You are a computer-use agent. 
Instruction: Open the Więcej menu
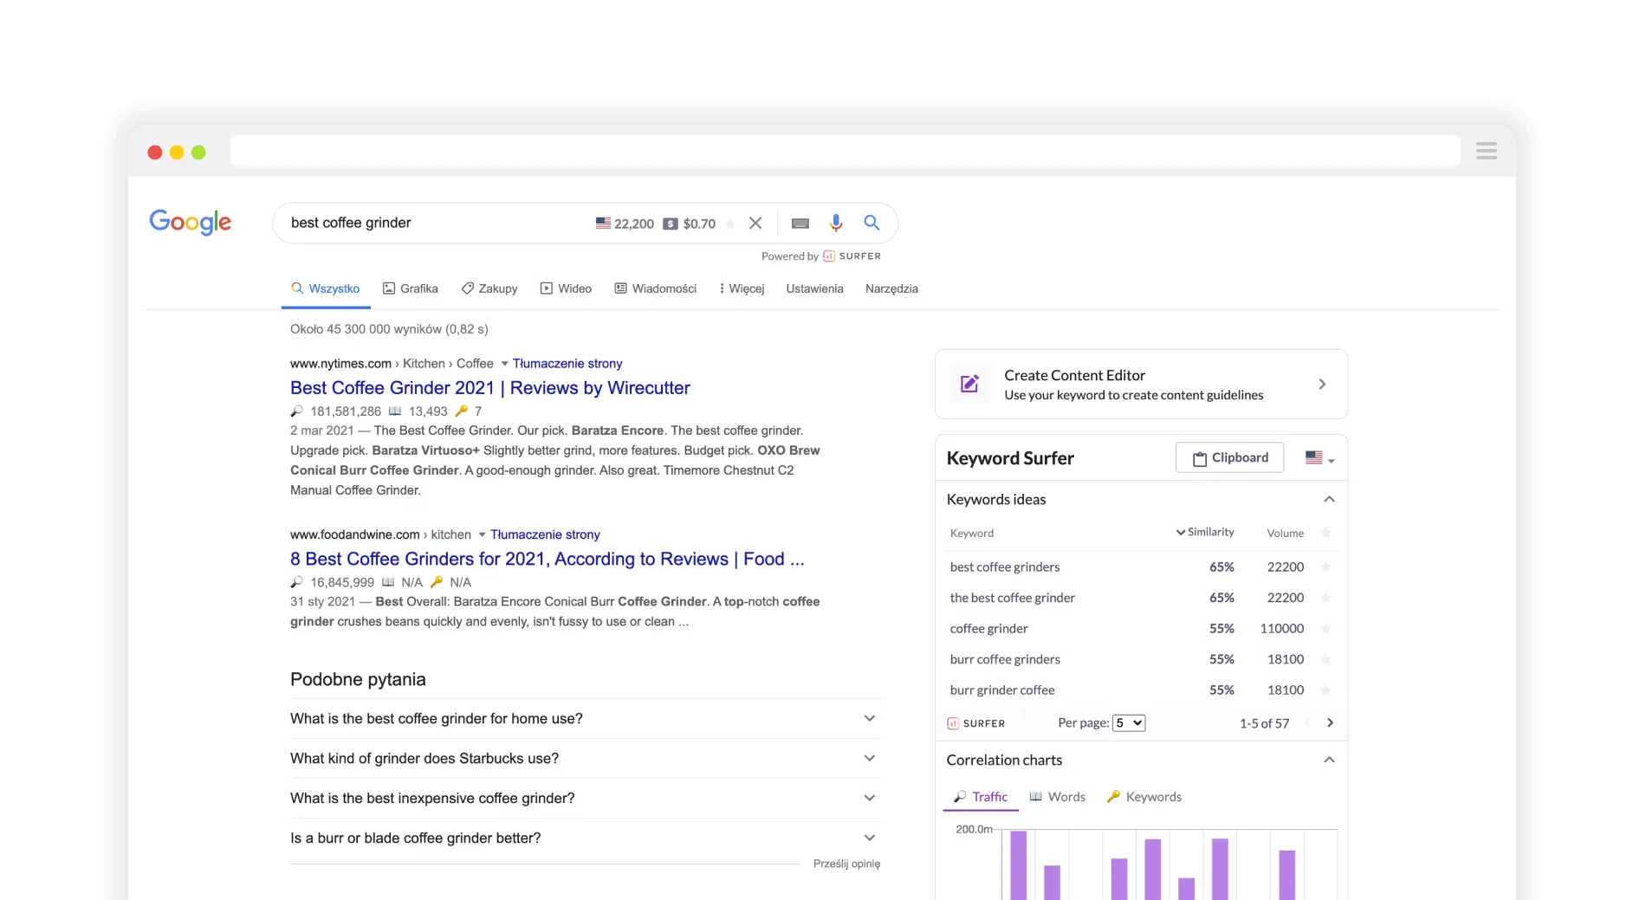[x=742, y=288]
